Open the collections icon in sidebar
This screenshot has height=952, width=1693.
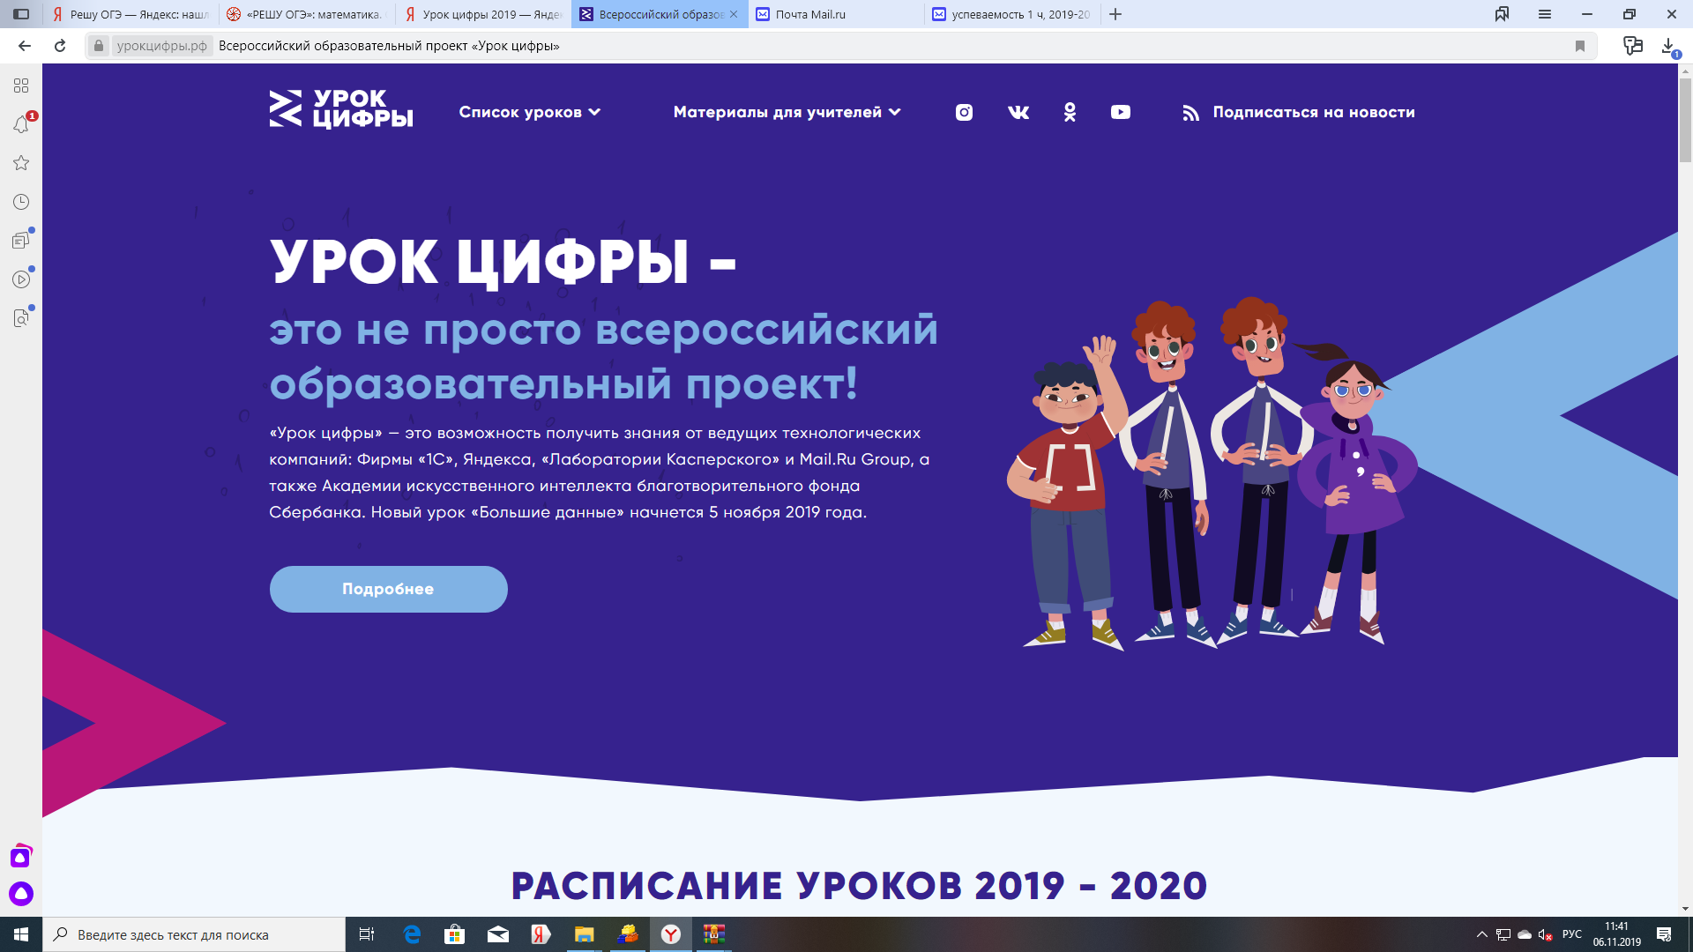(21, 241)
